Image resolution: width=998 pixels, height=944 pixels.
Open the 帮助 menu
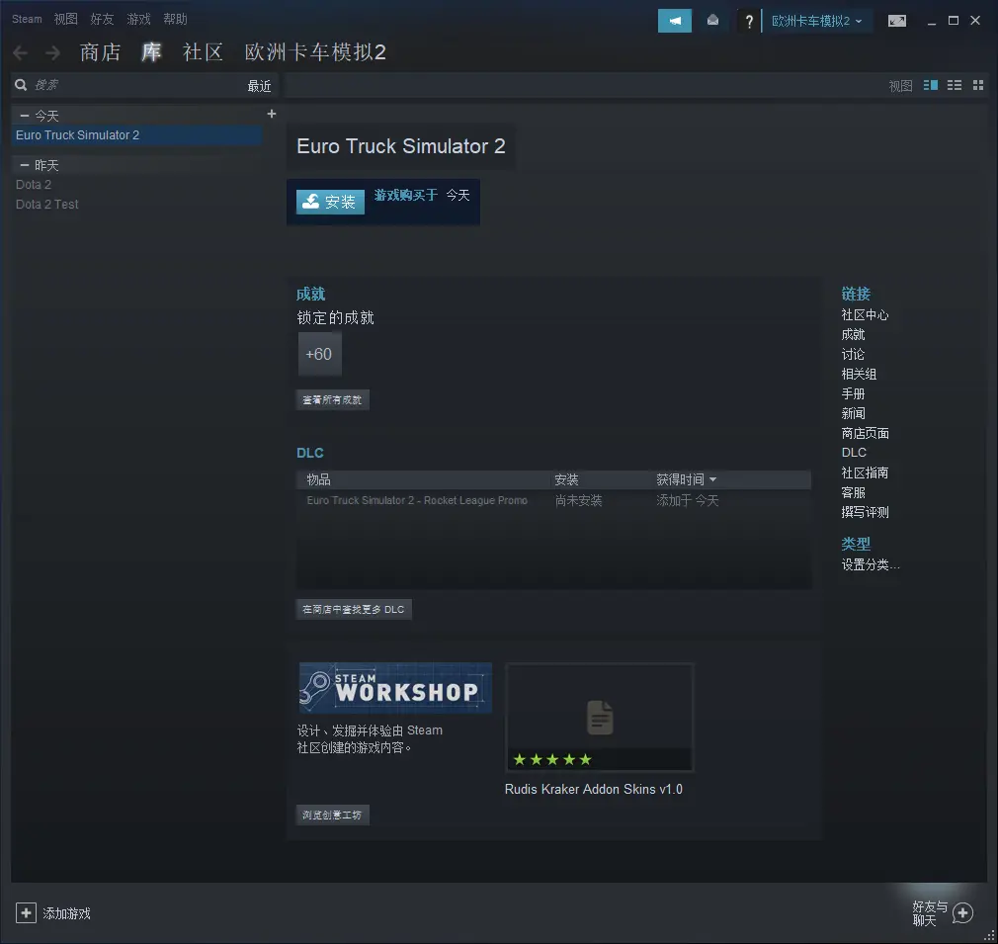175,19
